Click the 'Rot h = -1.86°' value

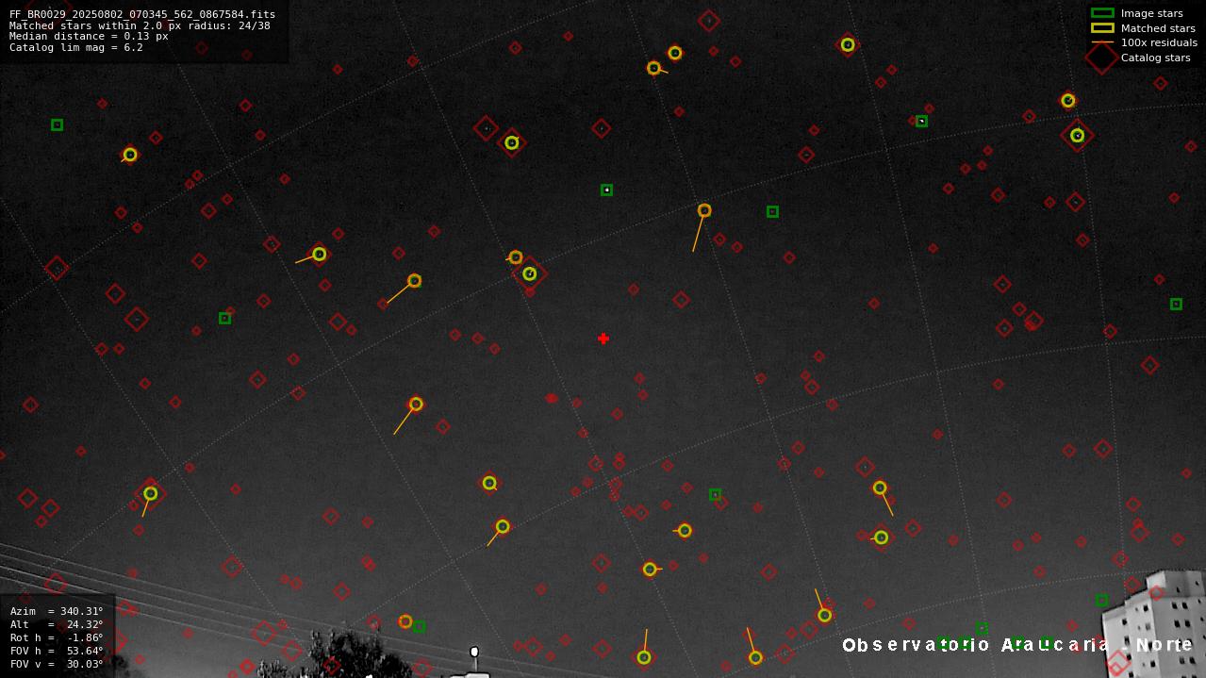point(57,637)
